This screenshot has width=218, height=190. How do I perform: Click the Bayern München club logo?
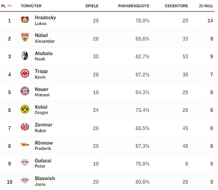[25, 91]
